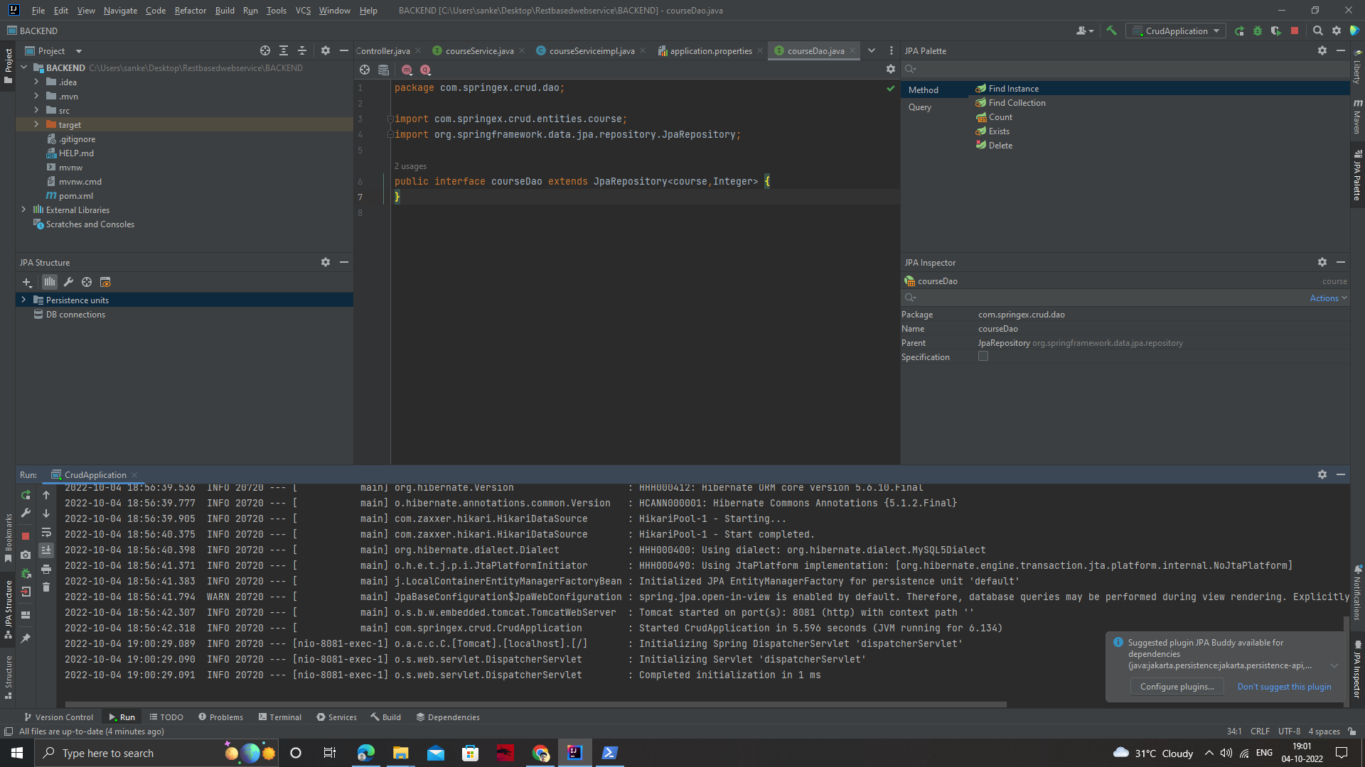Viewport: 1365px width, 767px height.
Task: Toggle the Specification checkbox in JPA Inspector
Action: pyautogui.click(x=983, y=357)
